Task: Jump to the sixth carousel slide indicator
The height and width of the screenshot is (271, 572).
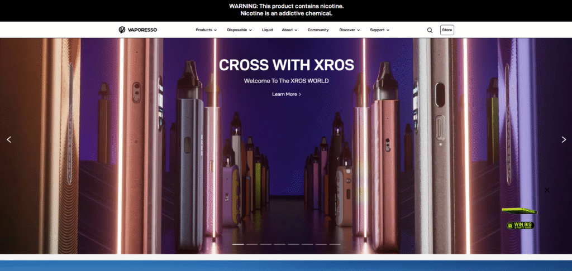Action: [307, 244]
